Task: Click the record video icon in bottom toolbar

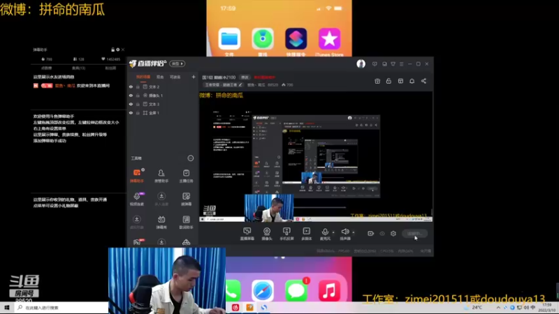Action: [371, 234]
